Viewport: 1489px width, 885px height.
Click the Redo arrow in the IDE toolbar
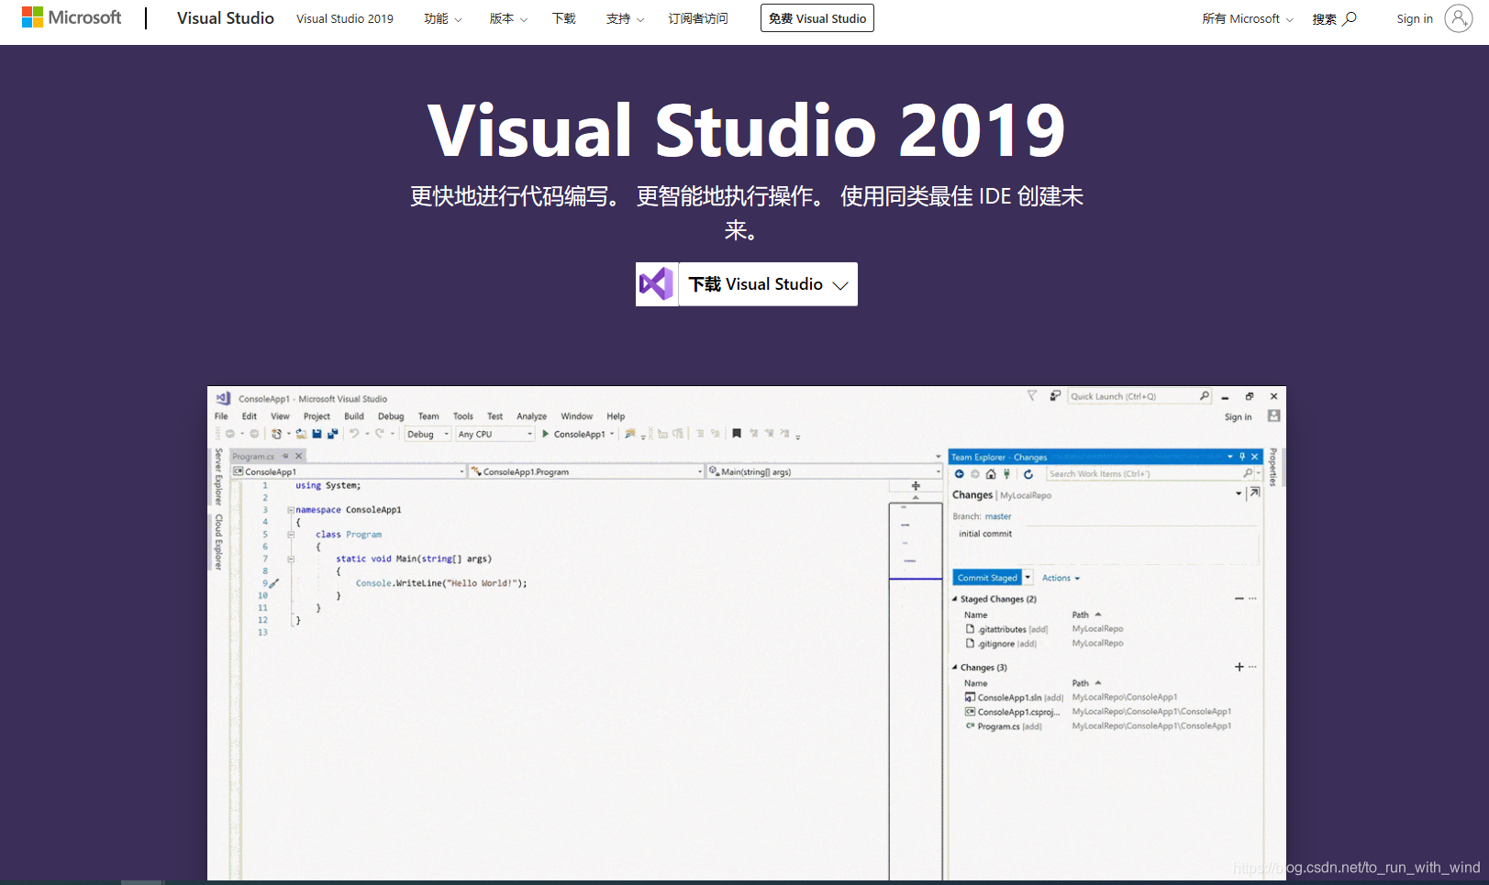380,434
